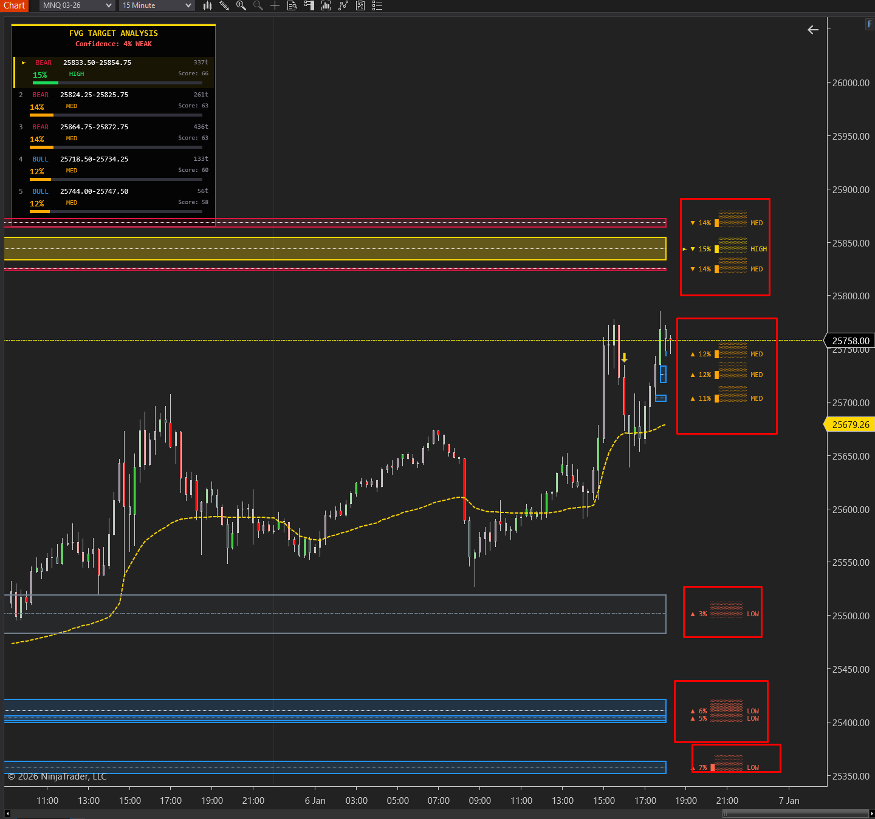Click the 3% LOW label beside chart
Screen dimensions: 875x819
click(x=724, y=614)
